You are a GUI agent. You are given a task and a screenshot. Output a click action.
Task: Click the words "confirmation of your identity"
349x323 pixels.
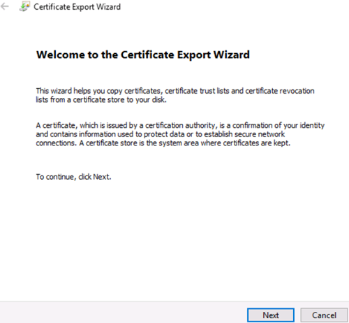click(279, 126)
